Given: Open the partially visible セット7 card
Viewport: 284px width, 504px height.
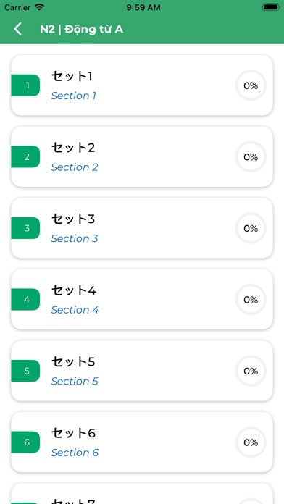Looking at the screenshot, I should click(142, 494).
